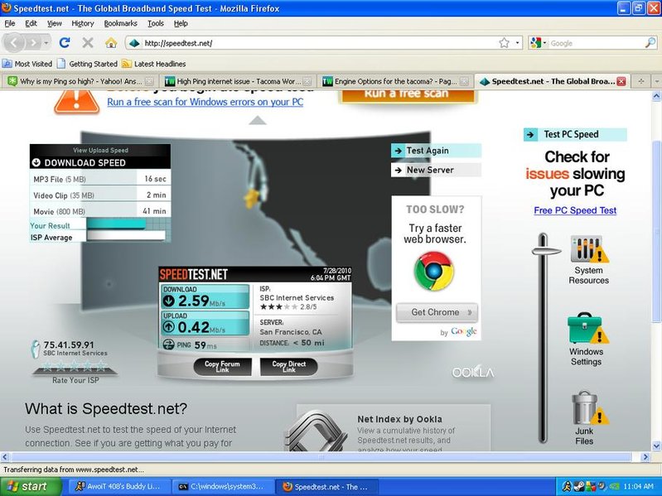Collapse the ad banner with gray triangle
Screen dimensions: 662x496
(x=258, y=121)
